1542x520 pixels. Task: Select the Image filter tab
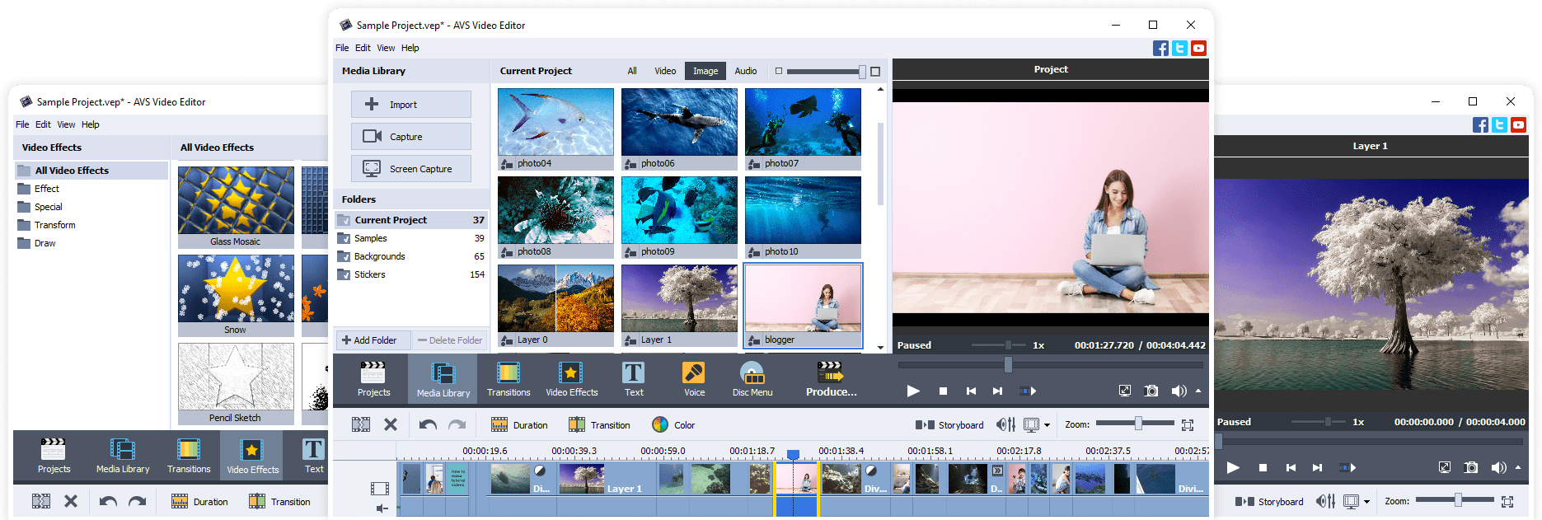[x=705, y=71]
